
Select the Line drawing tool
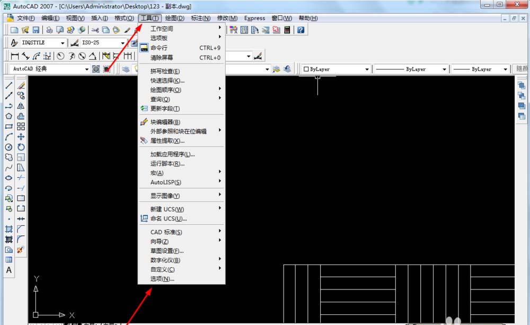[8, 85]
